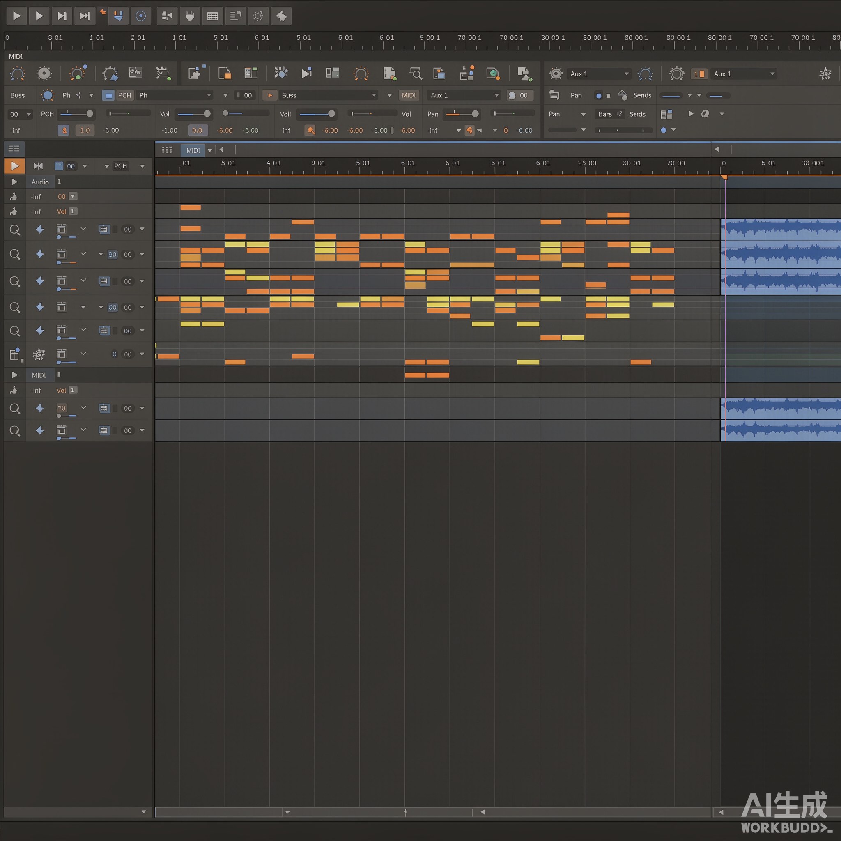Toggle the blue dot left of Sends
841x841 pixels.
(599, 96)
